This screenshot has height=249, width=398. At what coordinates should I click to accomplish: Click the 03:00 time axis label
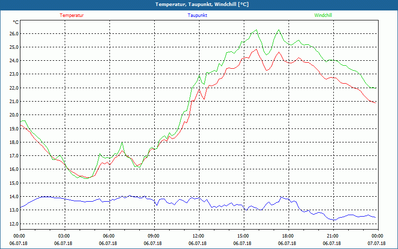coord(65,236)
